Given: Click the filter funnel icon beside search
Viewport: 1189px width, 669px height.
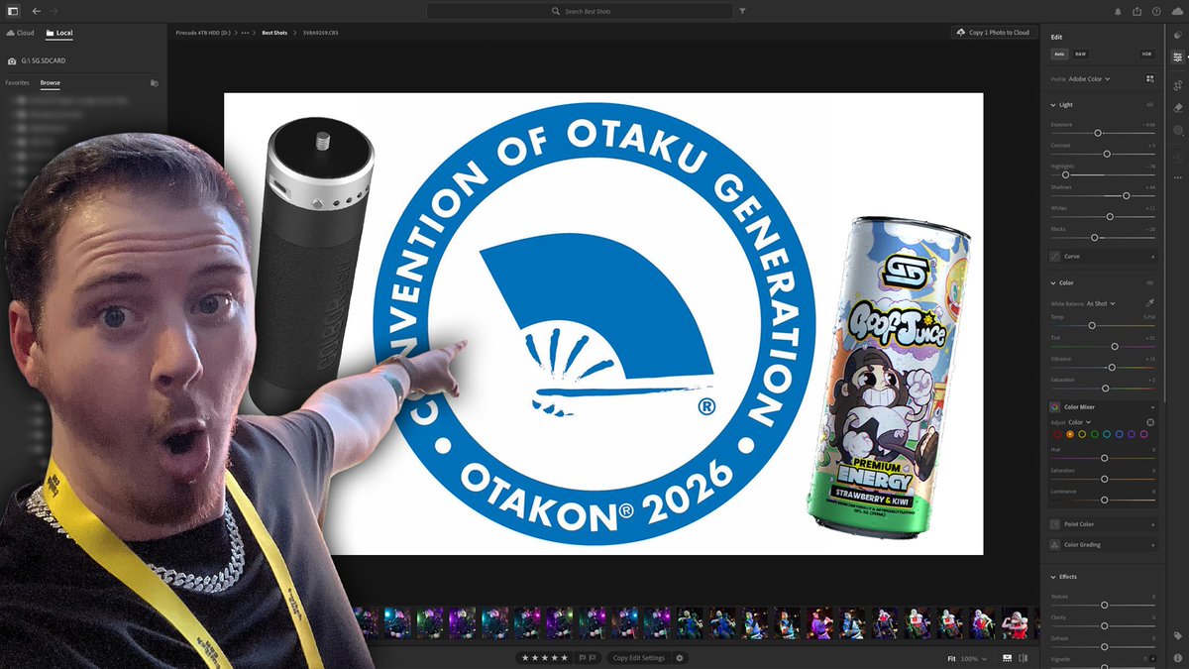Looking at the screenshot, I should click(x=743, y=11).
